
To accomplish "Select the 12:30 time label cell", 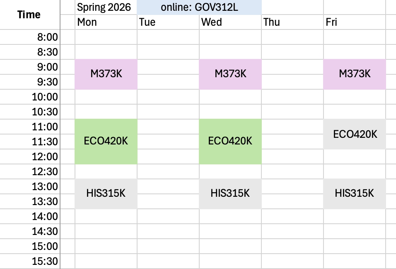I will [x=45, y=171].
